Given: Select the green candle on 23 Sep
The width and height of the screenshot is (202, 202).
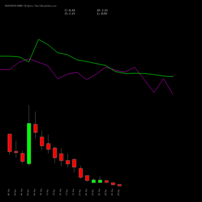Looking at the screenshot, I should point(94,181).
